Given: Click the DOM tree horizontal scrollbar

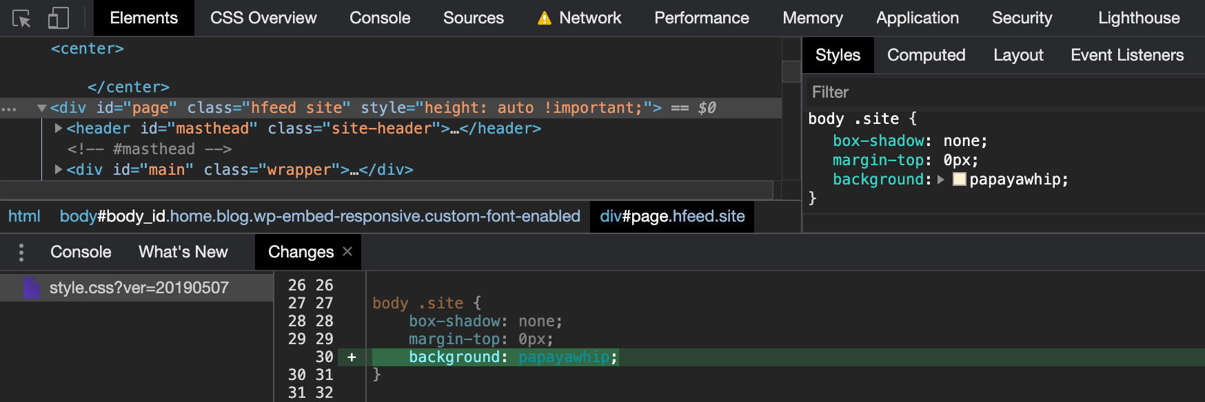Looking at the screenshot, I should [x=386, y=190].
